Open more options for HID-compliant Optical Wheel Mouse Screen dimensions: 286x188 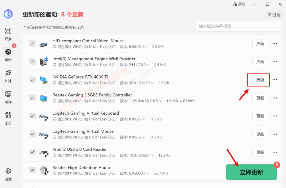(274, 44)
